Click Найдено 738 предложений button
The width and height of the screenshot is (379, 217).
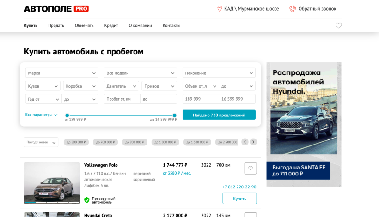[219, 115]
